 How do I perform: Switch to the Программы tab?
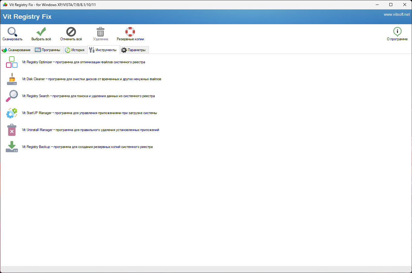pyautogui.click(x=48, y=50)
